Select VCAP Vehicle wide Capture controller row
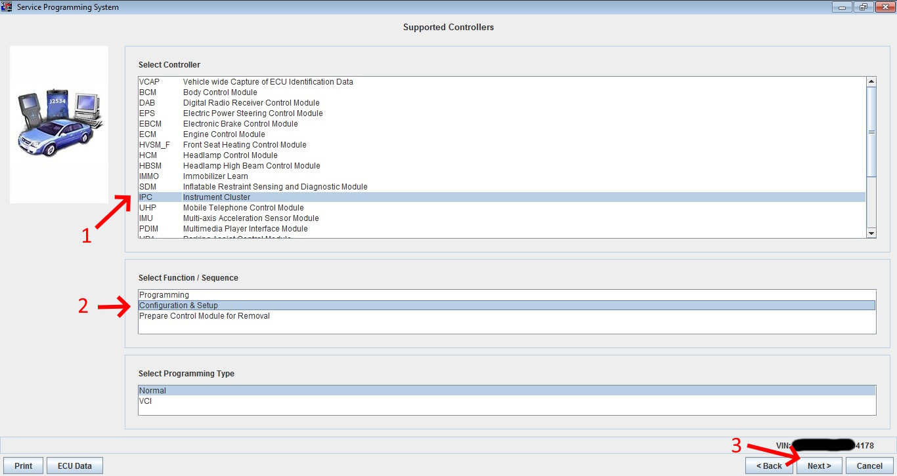The width and height of the screenshot is (897, 476). [x=502, y=82]
